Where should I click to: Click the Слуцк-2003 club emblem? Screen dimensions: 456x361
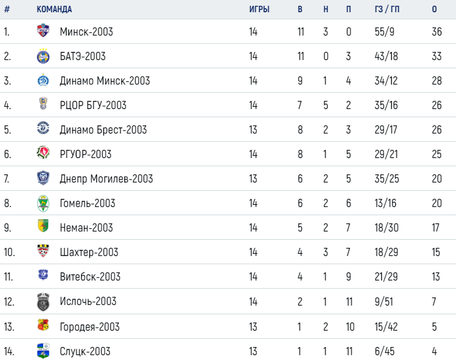43,351
